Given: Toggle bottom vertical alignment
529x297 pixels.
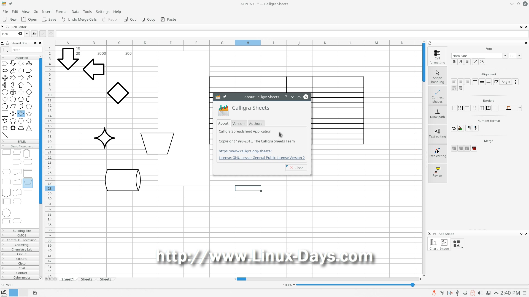Looking at the screenshot, I should pos(488,82).
